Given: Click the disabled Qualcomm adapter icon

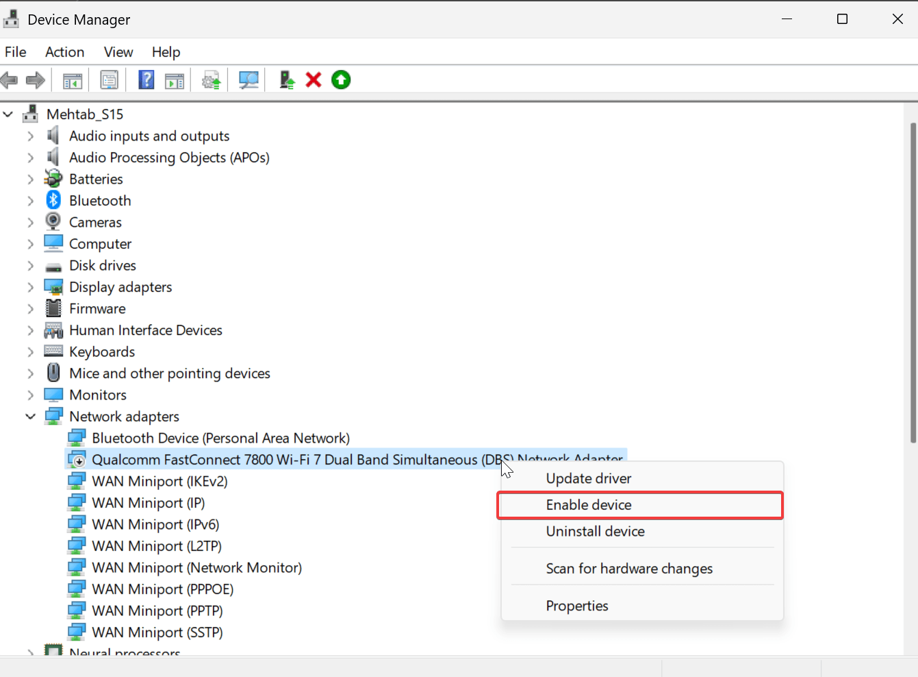Looking at the screenshot, I should click(77, 460).
